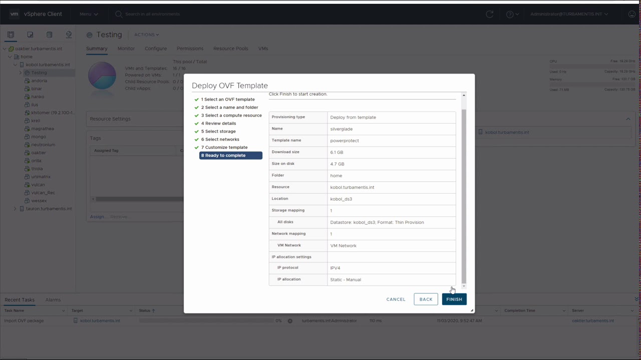The height and width of the screenshot is (360, 641).
Task: Select the hanko VM icon in tree
Action: [x=28, y=96]
